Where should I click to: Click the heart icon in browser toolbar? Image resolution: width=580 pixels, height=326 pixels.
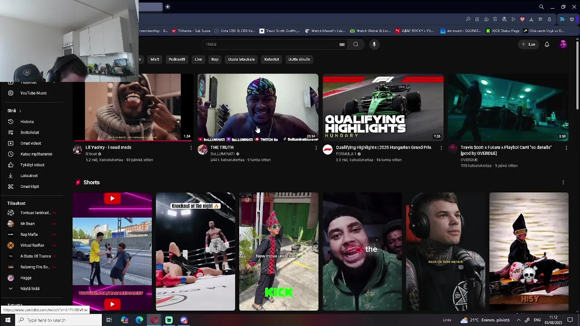click(x=522, y=19)
